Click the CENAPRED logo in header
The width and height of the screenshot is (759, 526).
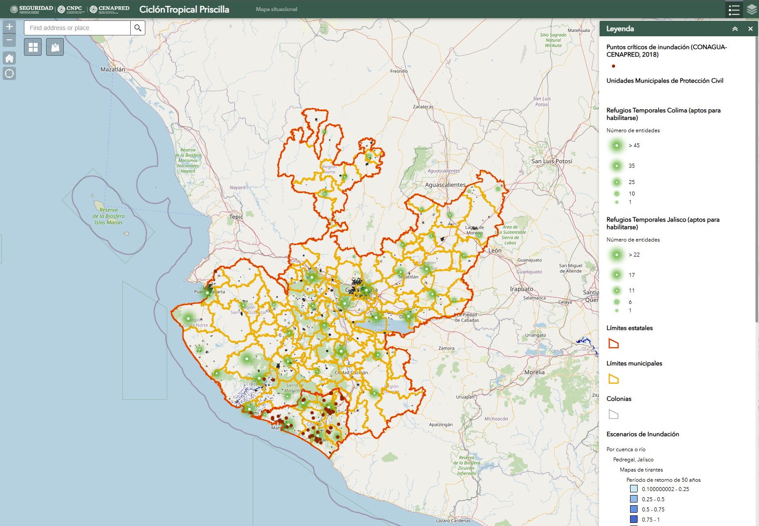click(x=110, y=9)
